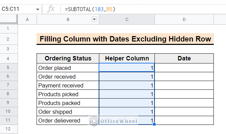Select column C header

(x=127, y=20)
